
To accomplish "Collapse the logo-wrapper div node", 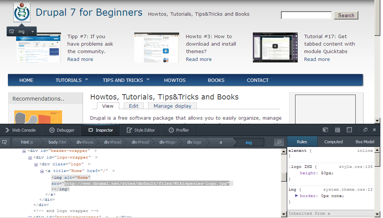I will 30,158.
